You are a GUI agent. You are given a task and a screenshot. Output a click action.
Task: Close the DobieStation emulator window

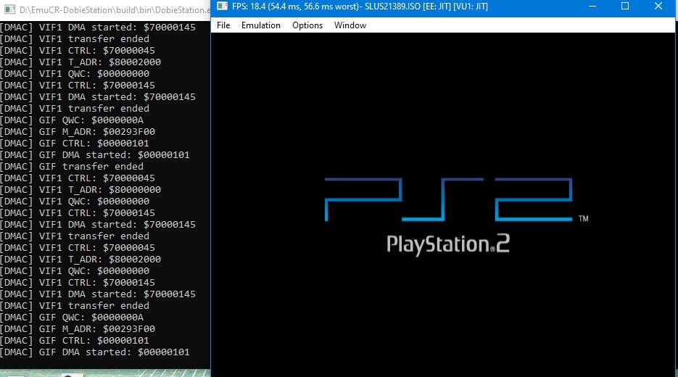click(658, 7)
